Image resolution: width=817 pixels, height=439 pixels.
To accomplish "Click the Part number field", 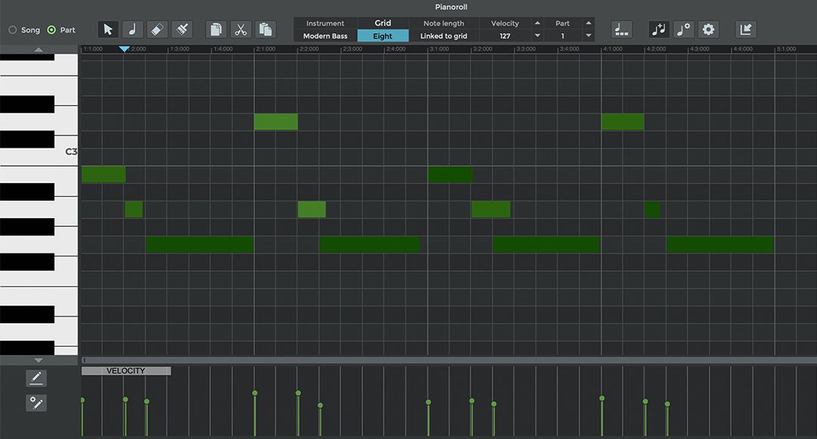I will [x=562, y=36].
